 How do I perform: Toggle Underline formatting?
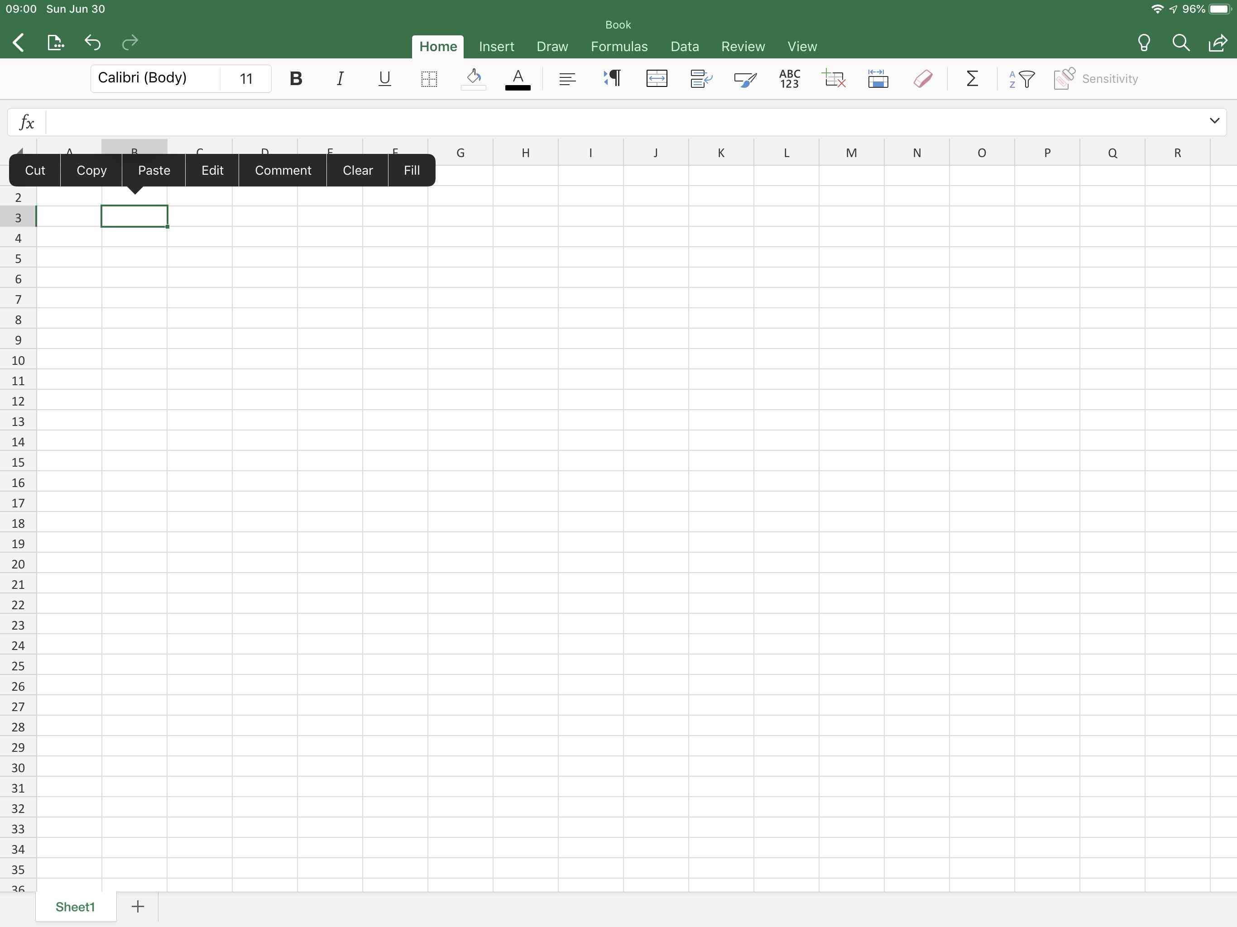384,79
